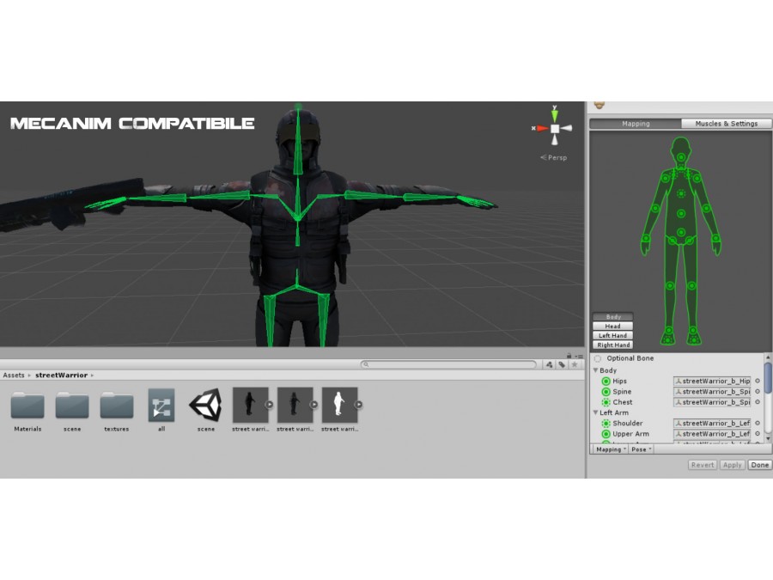Open the 'all' animator controller asset
Image resolution: width=773 pixels, height=580 pixels.
click(x=161, y=405)
